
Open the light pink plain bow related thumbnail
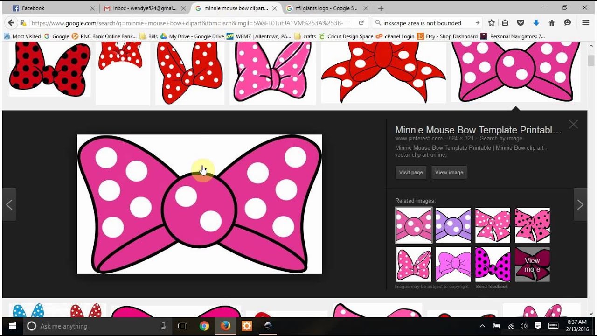[x=453, y=264]
